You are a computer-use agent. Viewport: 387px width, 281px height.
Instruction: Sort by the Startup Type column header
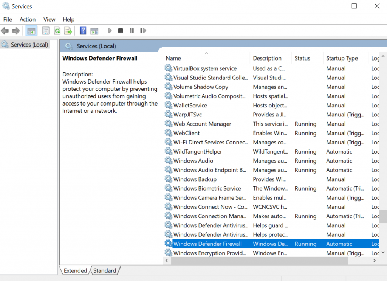click(x=345, y=58)
